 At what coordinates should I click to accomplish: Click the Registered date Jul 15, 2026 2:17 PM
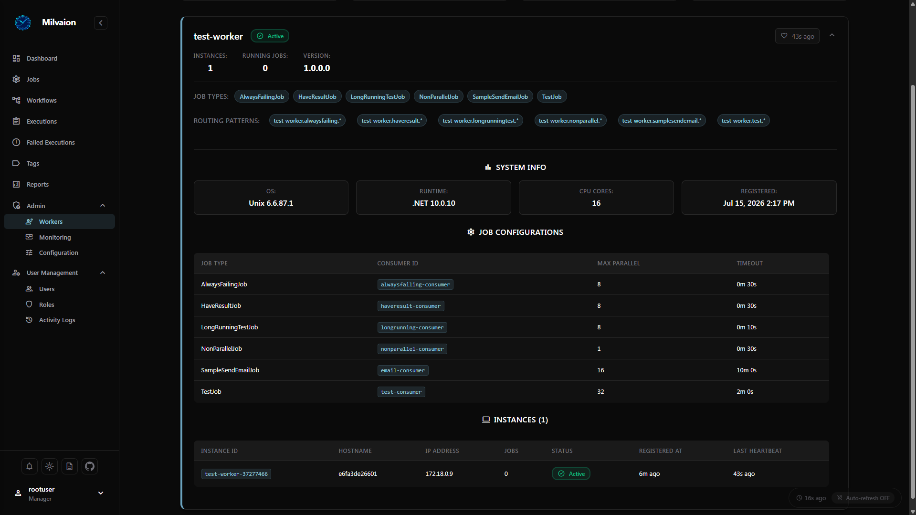pos(758,203)
